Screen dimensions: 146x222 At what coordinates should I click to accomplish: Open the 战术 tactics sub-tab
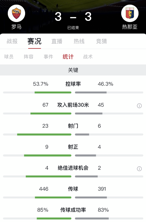point(88,57)
